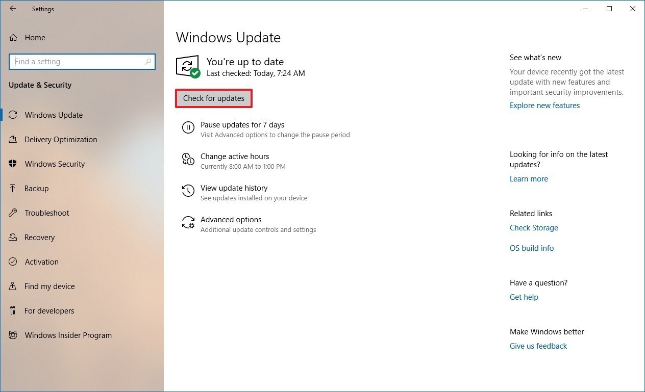Screen dimensions: 645x392
Task: Follow the Learn more link
Action: 529,179
